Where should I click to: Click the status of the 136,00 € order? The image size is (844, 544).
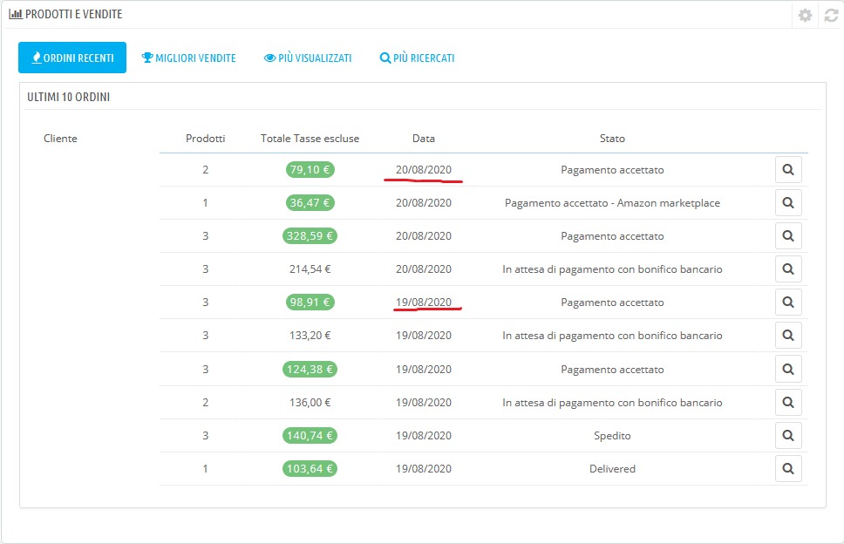(x=612, y=403)
